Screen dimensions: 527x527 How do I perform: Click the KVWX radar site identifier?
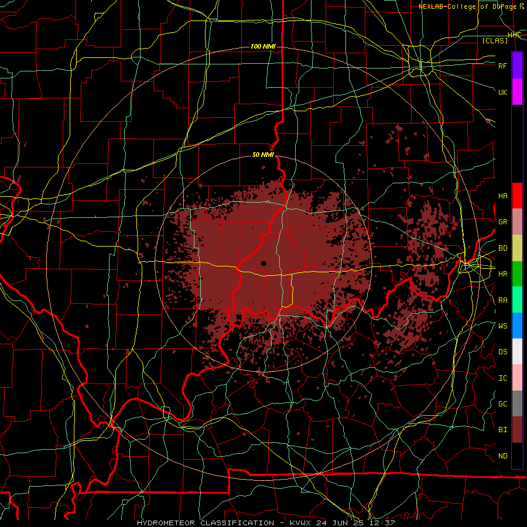(x=301, y=523)
